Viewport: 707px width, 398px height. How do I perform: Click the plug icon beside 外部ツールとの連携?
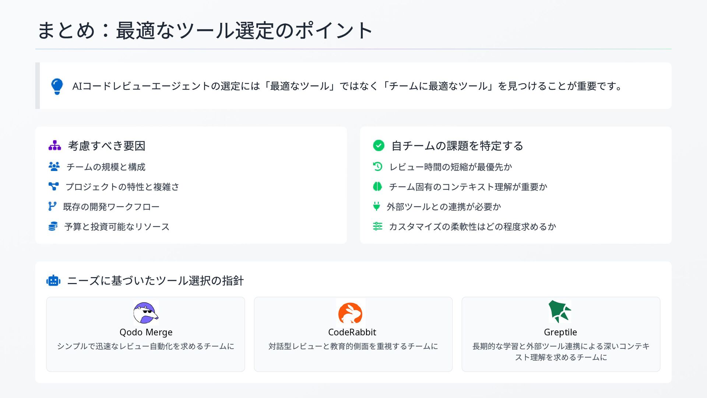click(376, 206)
